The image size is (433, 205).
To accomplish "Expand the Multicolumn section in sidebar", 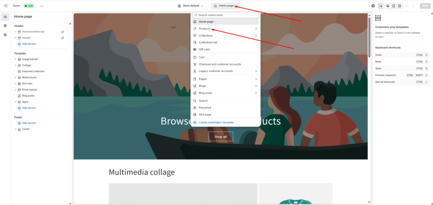I will point(16,78).
